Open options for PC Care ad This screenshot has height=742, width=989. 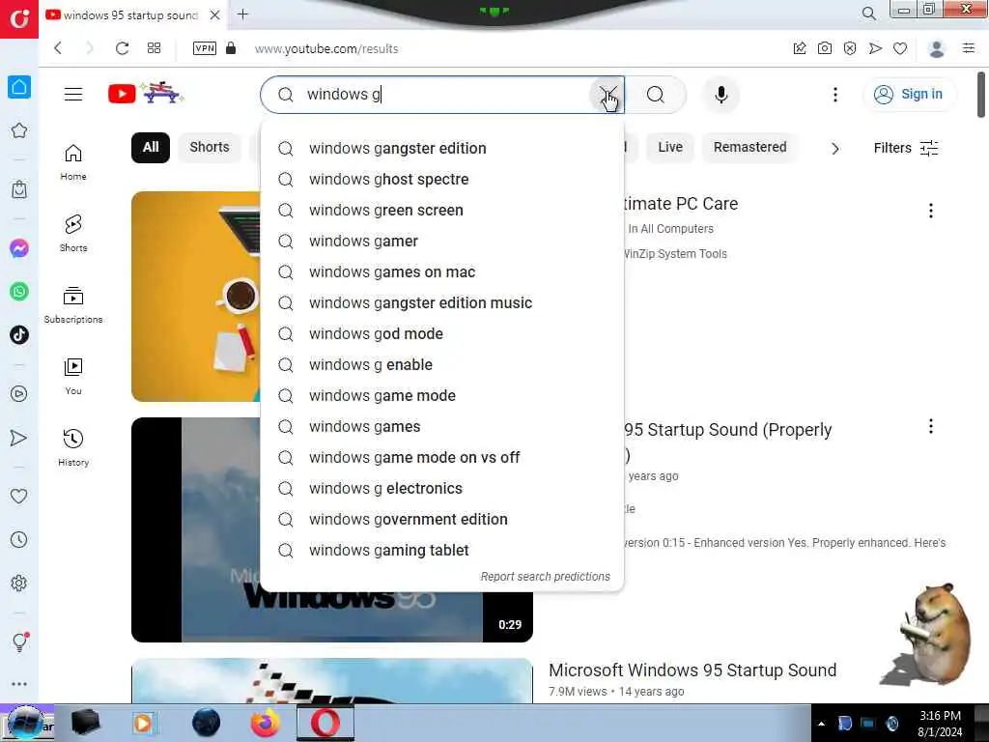pos(930,211)
